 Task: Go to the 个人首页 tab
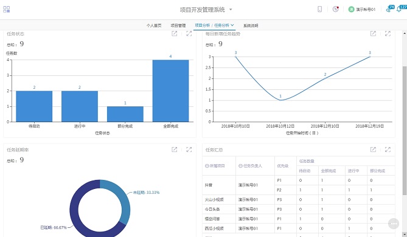pos(154,26)
